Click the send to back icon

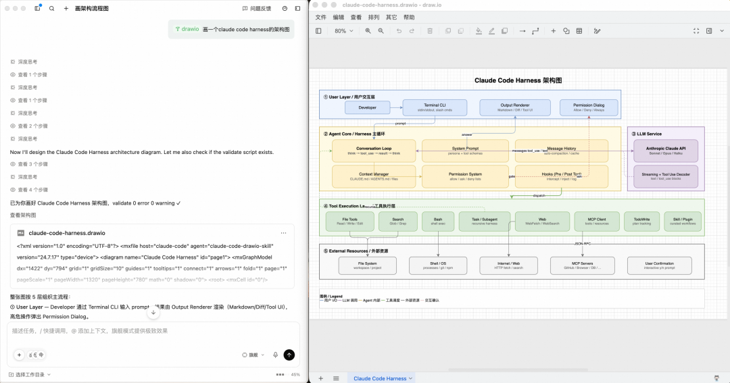tap(461, 31)
